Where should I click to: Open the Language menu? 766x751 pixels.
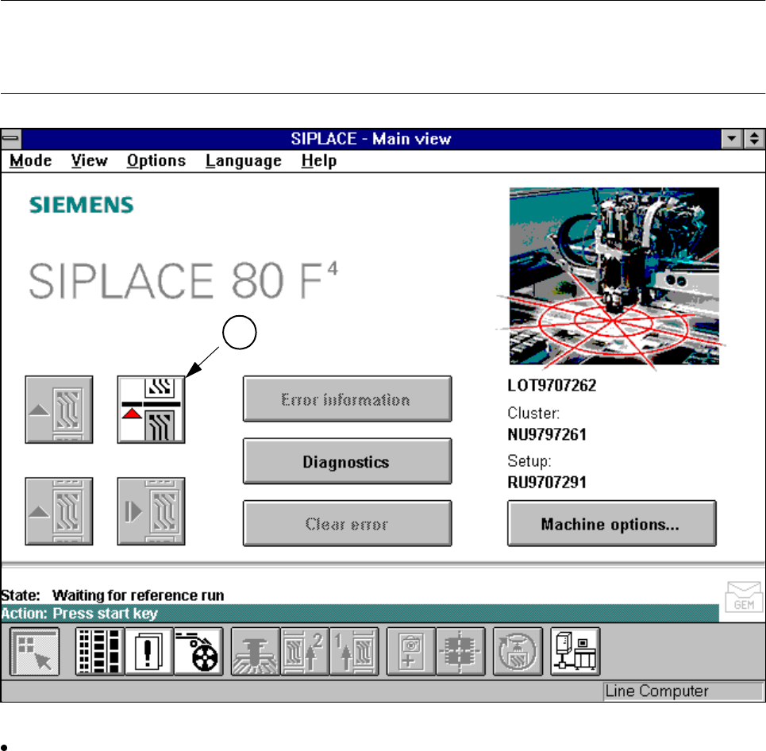click(243, 161)
